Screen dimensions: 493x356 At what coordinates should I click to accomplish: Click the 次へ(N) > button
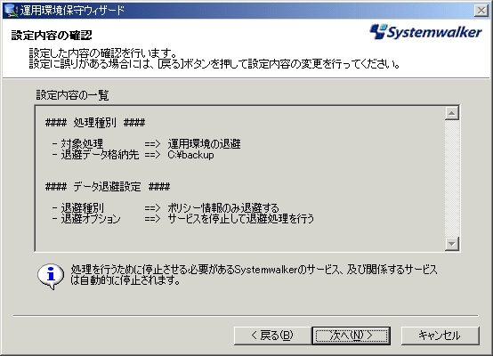point(352,336)
